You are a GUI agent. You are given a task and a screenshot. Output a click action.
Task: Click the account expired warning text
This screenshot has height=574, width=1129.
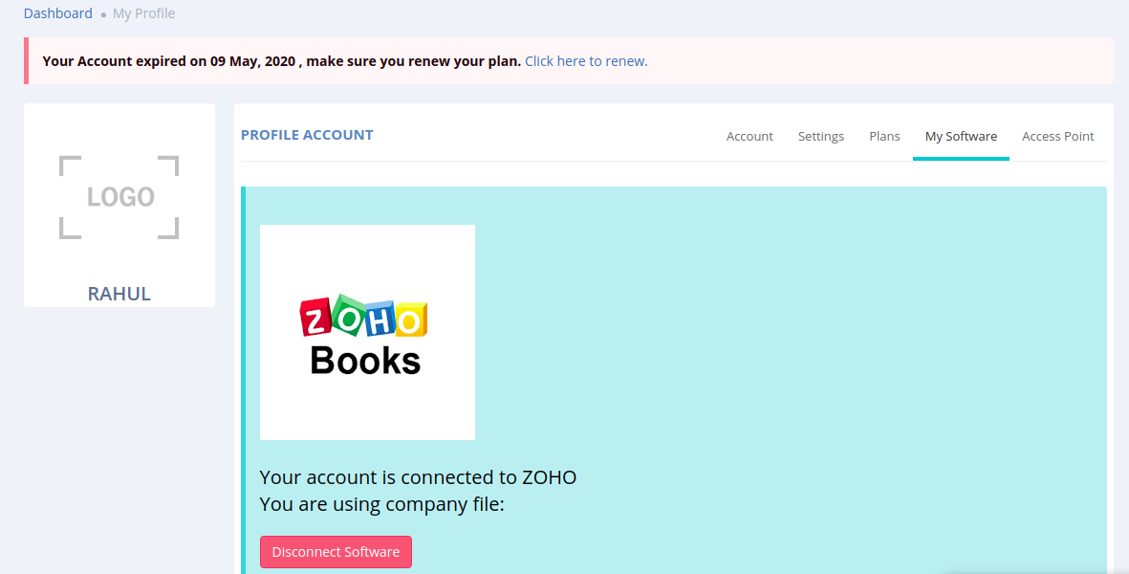click(281, 61)
